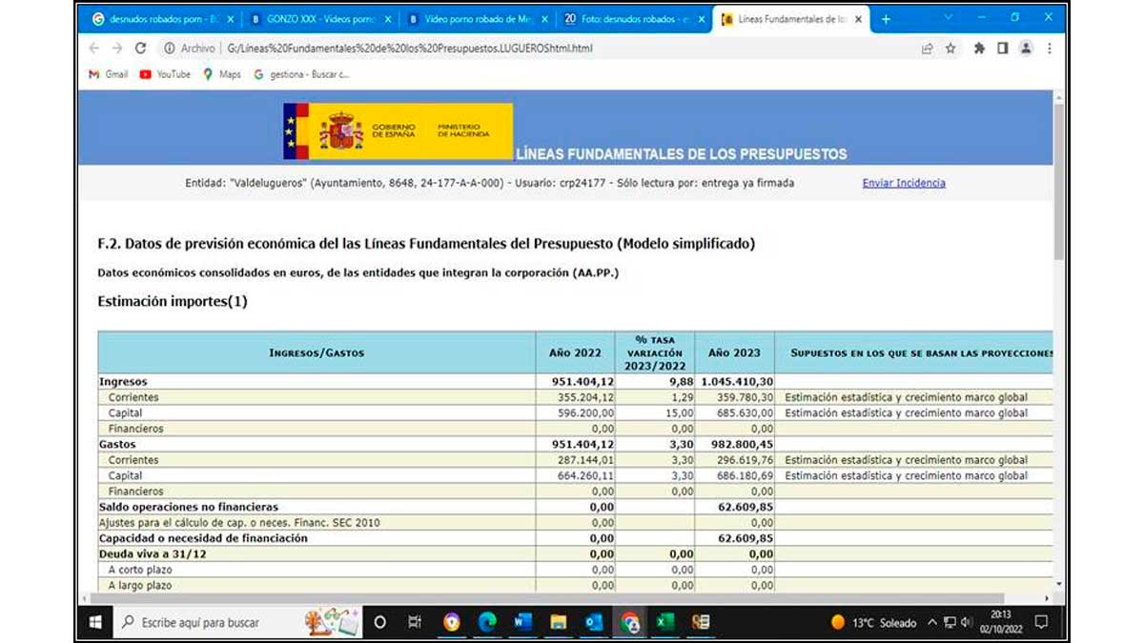The height and width of the screenshot is (643, 1144).
Task: Open the Chrome three-dot menu
Action: [1049, 48]
